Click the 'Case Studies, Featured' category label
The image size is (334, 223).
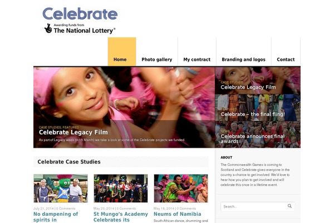(59, 127)
